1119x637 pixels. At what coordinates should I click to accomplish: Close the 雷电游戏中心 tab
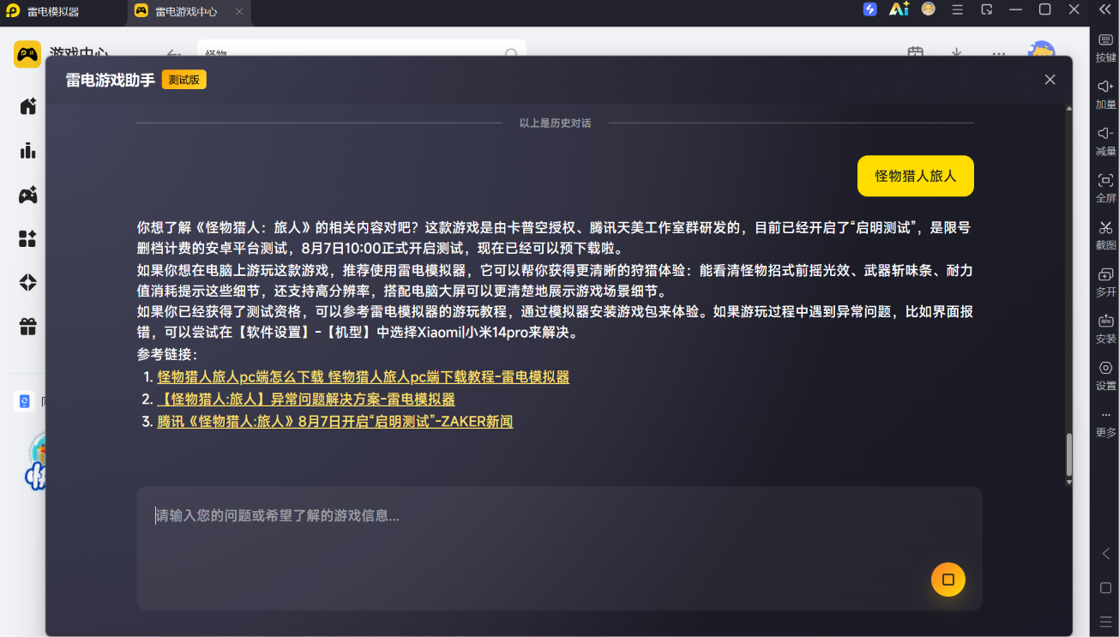pos(239,12)
